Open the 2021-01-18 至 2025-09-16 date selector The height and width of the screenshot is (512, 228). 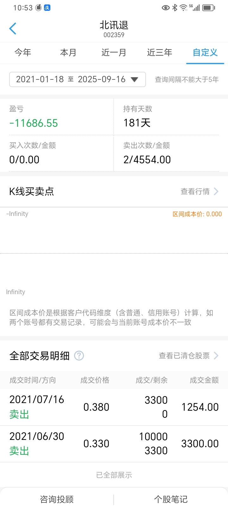coord(78,79)
